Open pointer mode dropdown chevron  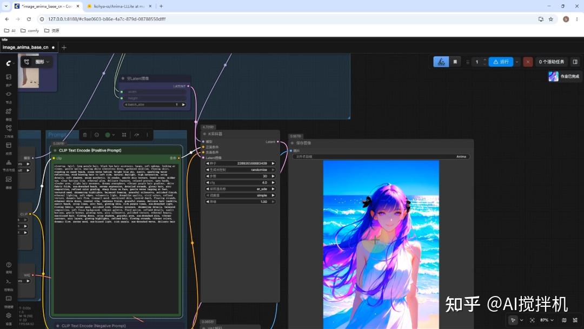click(521, 320)
